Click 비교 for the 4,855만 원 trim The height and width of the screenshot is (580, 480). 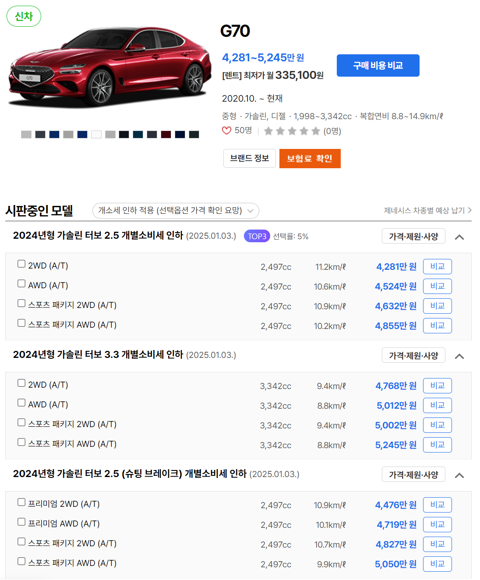pos(438,325)
